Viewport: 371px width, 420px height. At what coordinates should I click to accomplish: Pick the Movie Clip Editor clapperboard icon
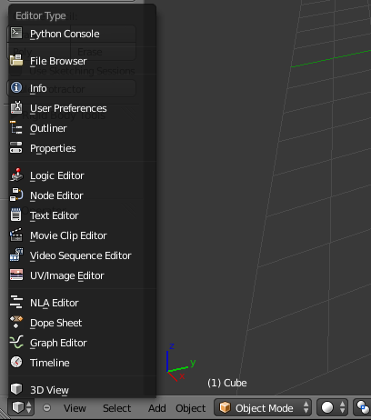pos(16,235)
